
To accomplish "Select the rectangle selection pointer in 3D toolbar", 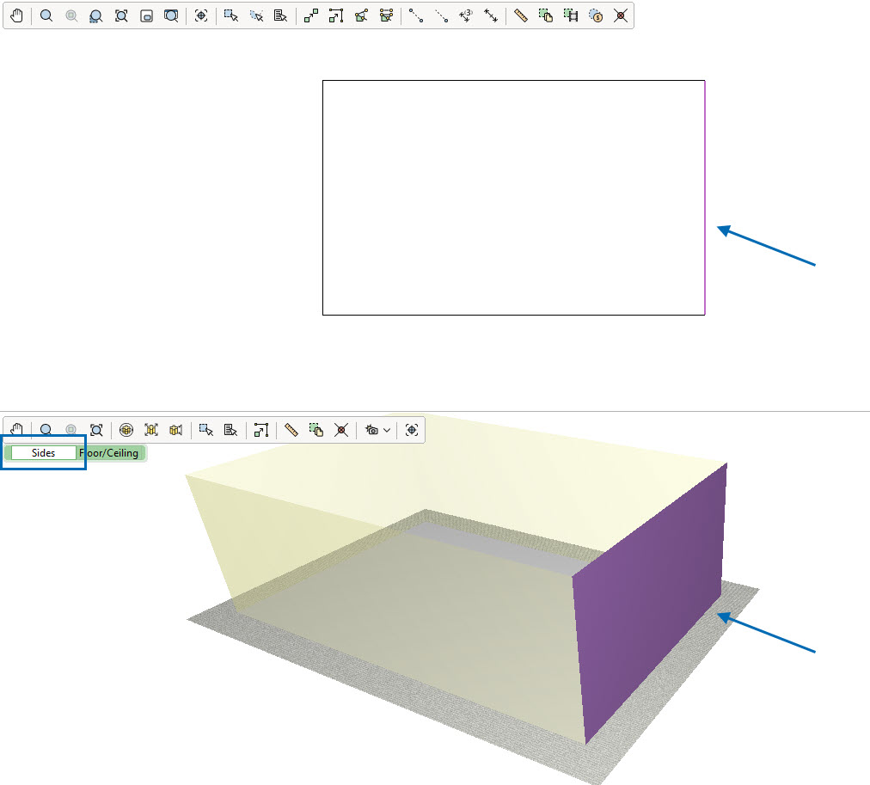I will (x=205, y=429).
